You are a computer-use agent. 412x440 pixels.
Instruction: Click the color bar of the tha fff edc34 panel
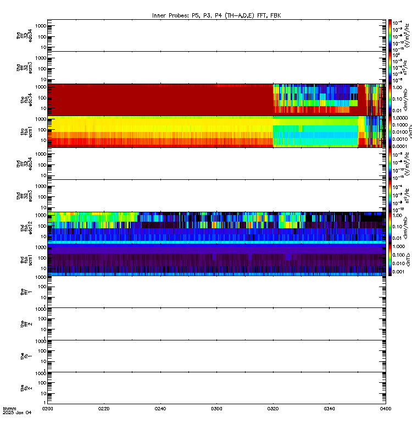pyautogui.click(x=390, y=35)
